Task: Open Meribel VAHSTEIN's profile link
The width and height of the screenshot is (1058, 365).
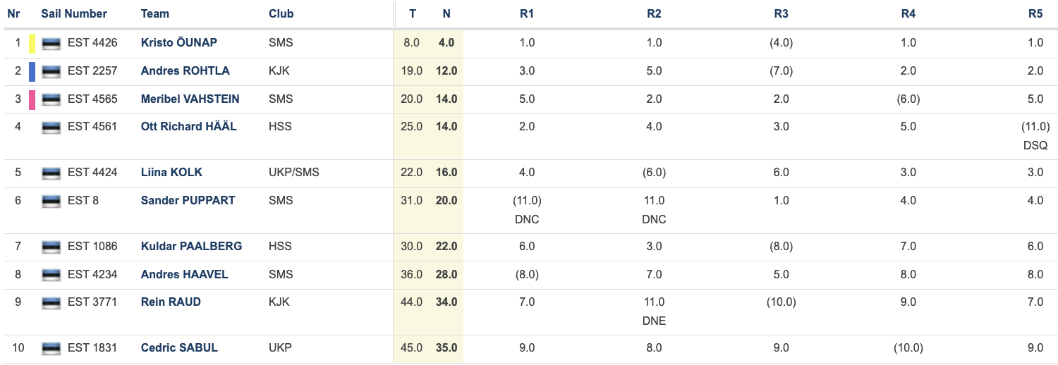Action: coord(190,99)
